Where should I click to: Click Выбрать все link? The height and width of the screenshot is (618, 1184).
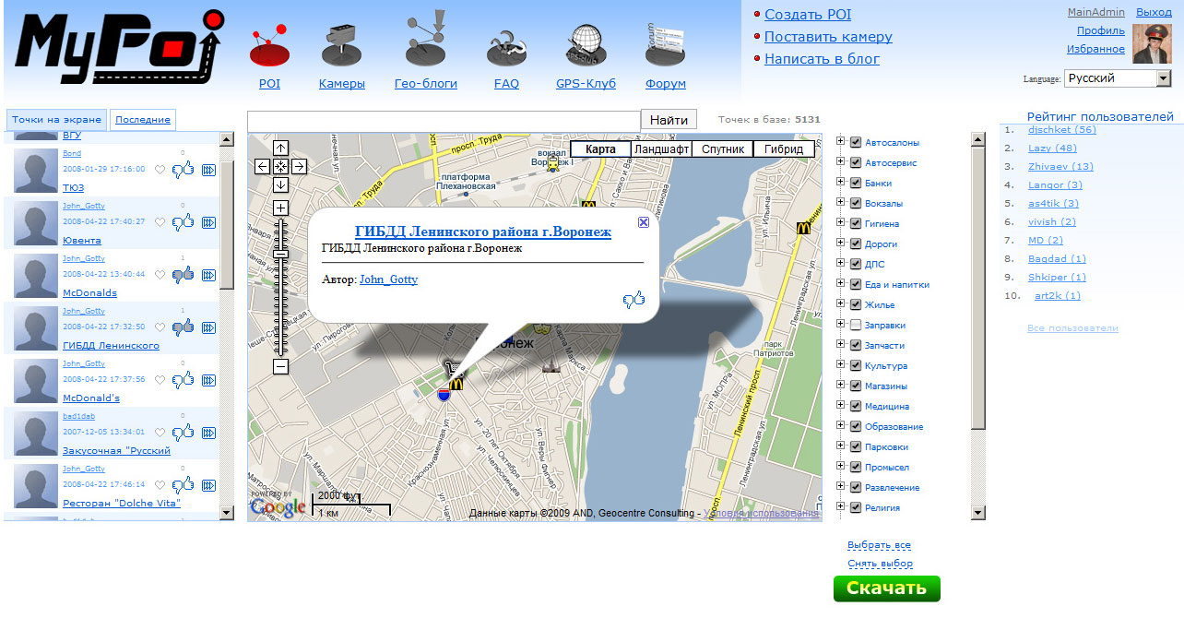(879, 545)
